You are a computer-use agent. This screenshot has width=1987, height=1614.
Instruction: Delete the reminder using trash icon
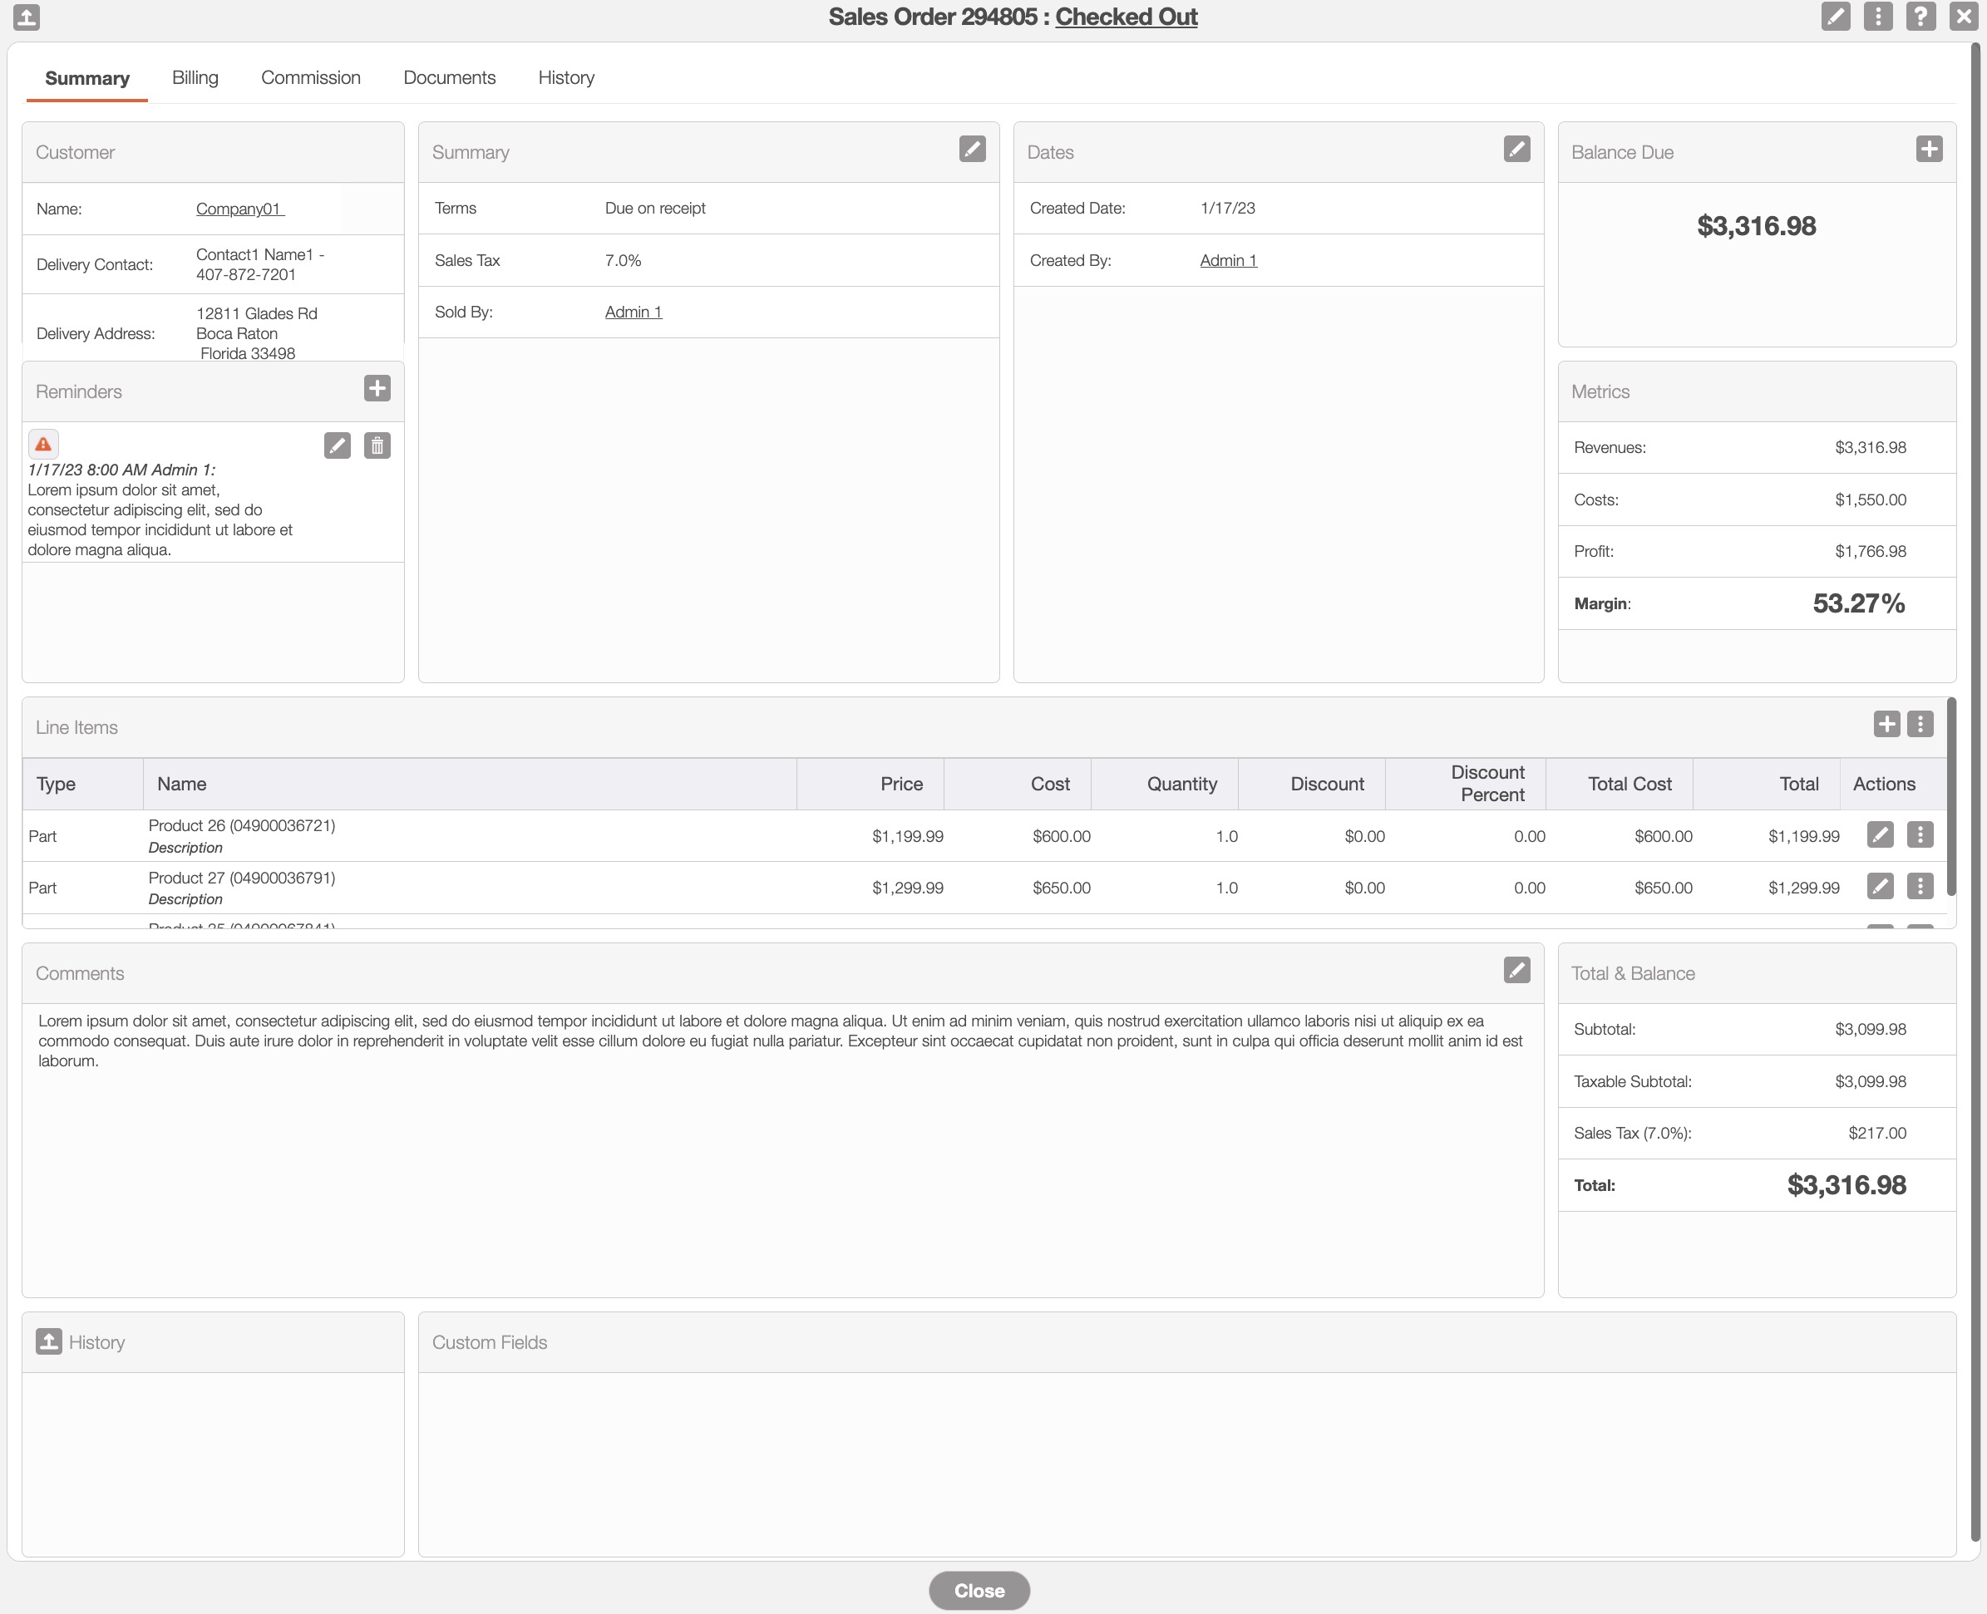click(377, 446)
